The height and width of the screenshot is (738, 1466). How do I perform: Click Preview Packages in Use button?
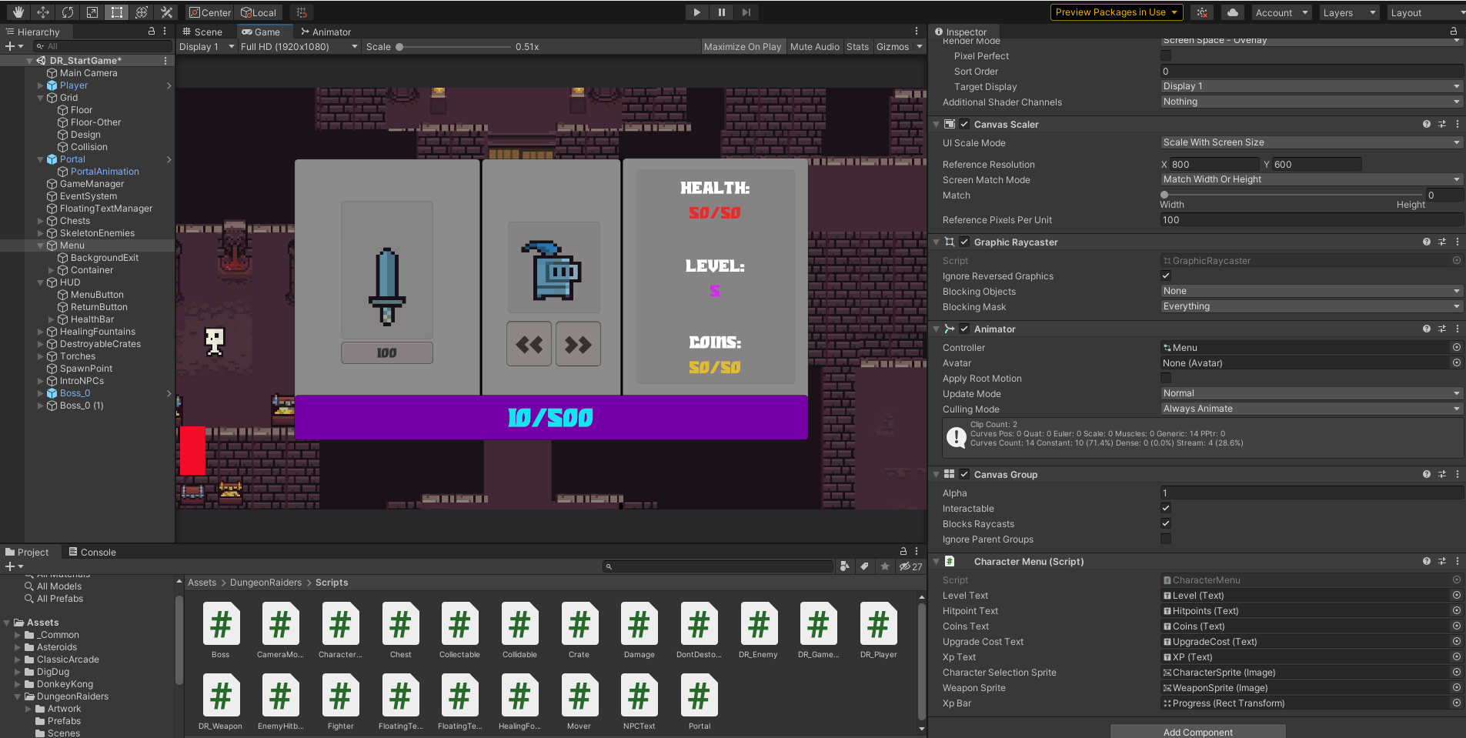(x=1117, y=12)
